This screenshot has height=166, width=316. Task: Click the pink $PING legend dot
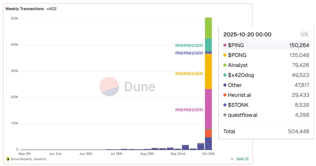[225, 45]
